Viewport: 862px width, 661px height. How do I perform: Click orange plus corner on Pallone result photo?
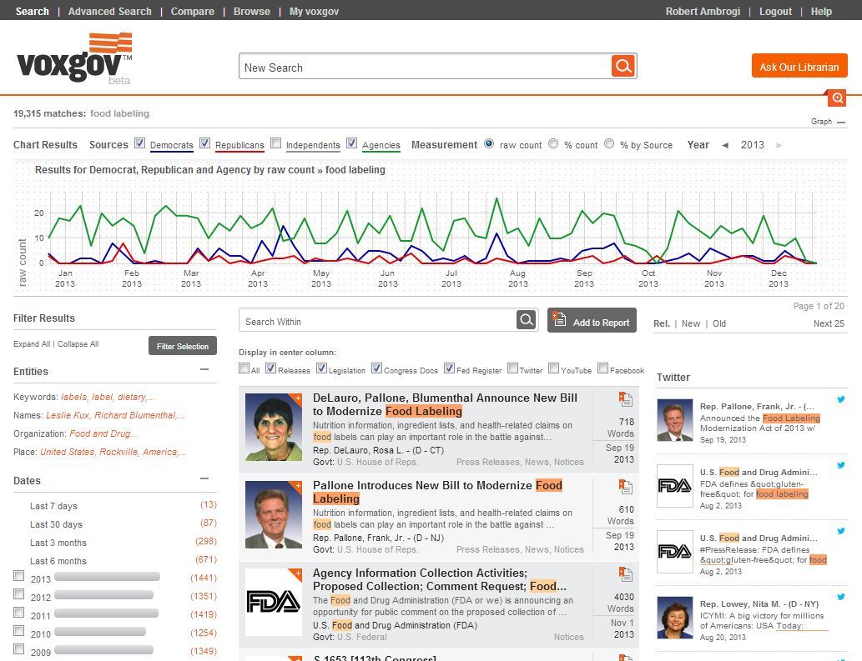tap(297, 486)
